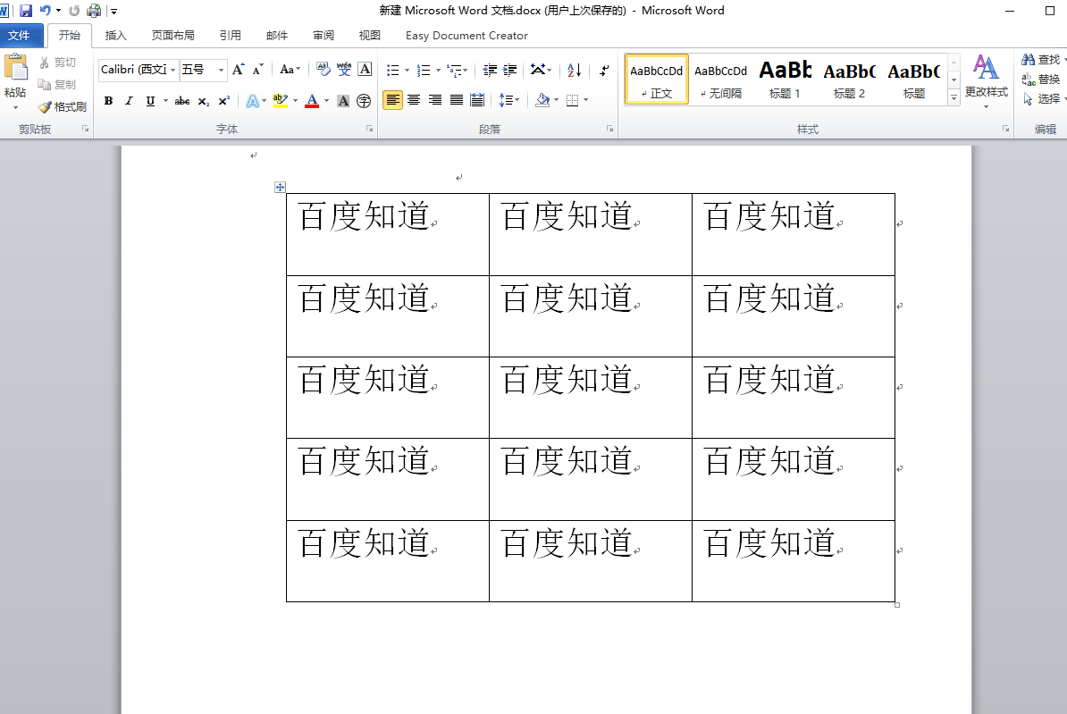Open the font name dropdown (Calibri)

[x=172, y=70]
